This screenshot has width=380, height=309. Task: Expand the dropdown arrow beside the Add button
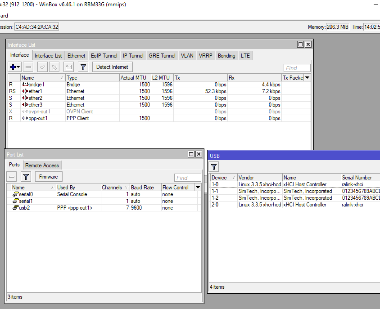(x=18, y=67)
